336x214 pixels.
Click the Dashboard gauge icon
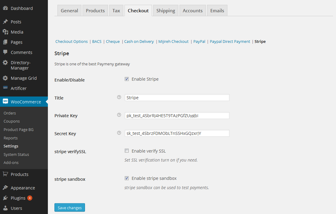pos(5,8)
